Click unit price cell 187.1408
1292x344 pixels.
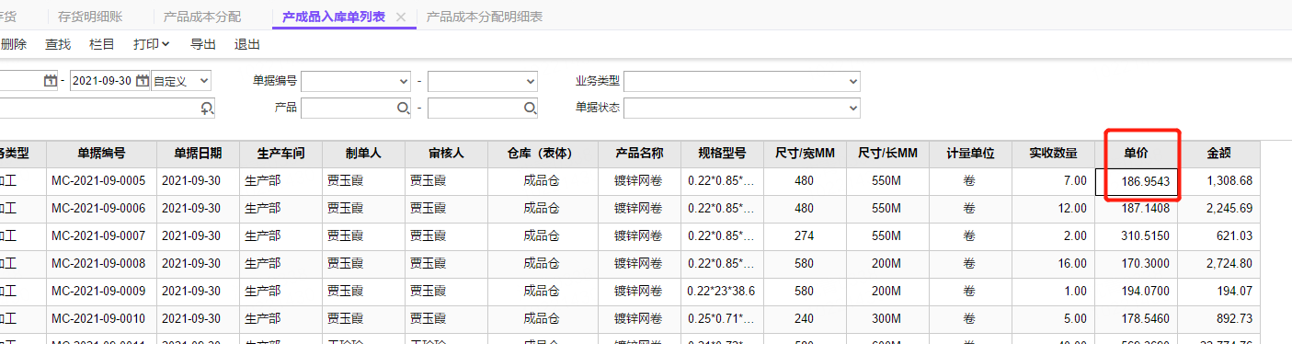(x=1136, y=209)
